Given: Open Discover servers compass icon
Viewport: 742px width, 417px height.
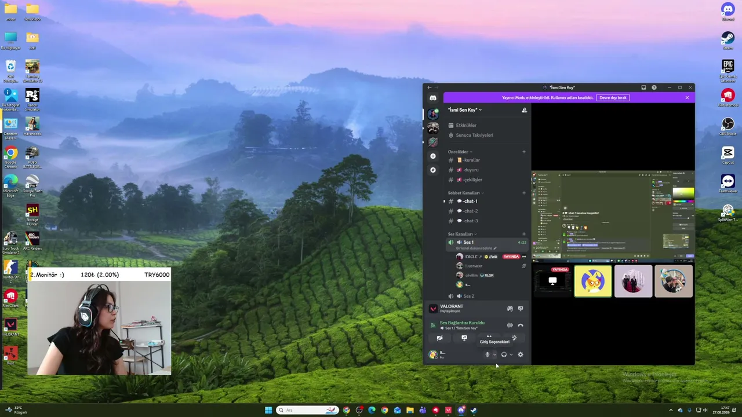Looking at the screenshot, I should pyautogui.click(x=433, y=170).
